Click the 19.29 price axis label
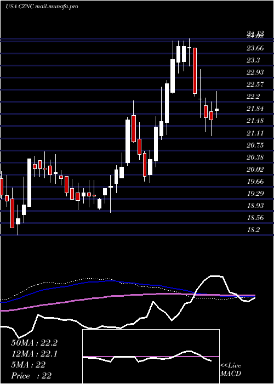Image resolution: width=274 pixels, height=384 pixels. tap(255, 194)
